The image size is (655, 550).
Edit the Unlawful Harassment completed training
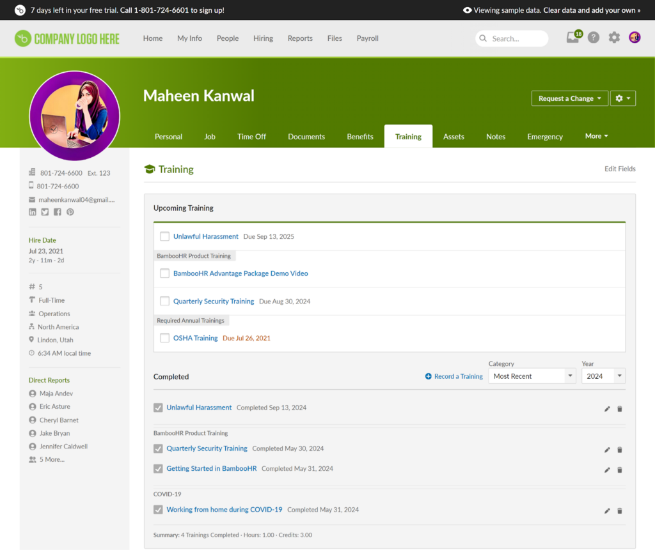(x=607, y=409)
